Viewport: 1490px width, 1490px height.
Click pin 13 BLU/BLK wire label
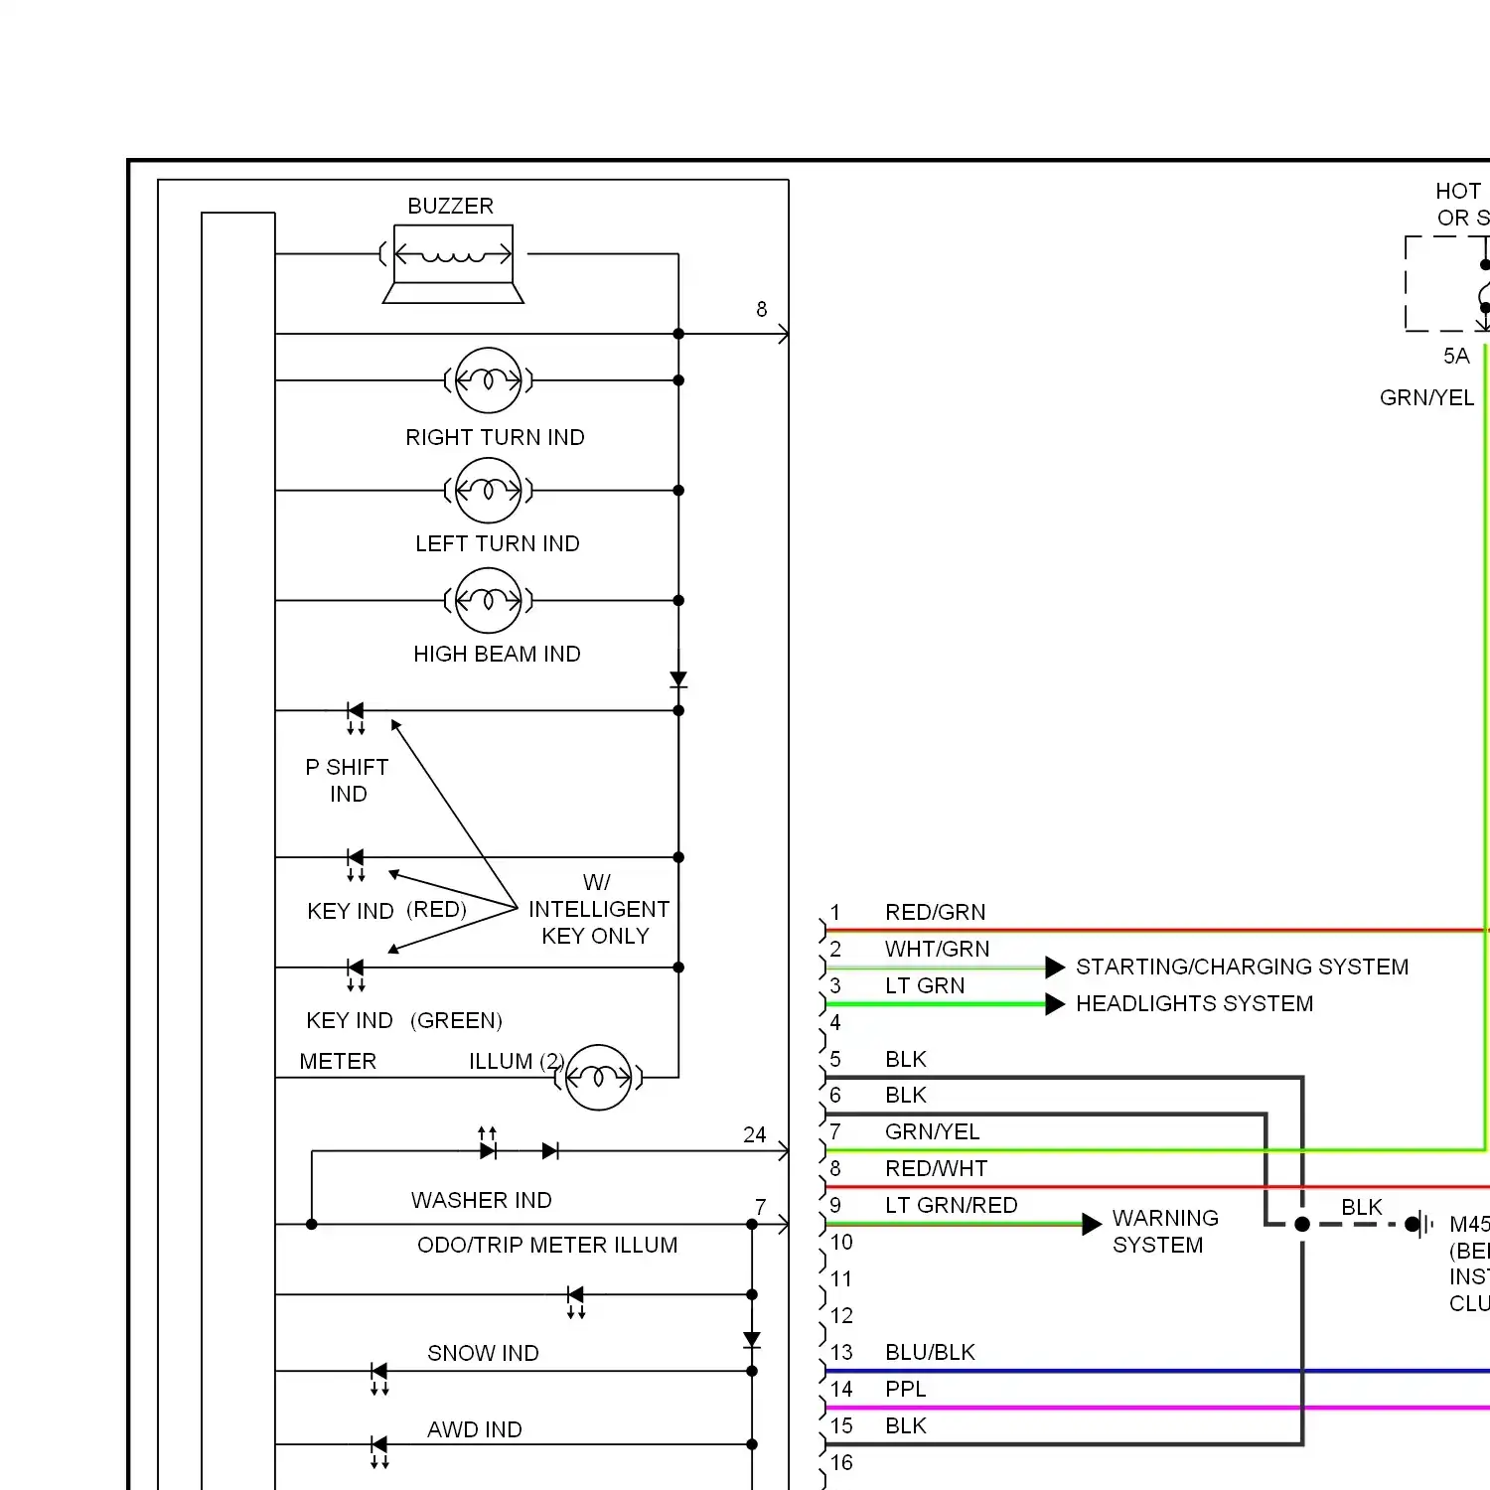tap(930, 1352)
